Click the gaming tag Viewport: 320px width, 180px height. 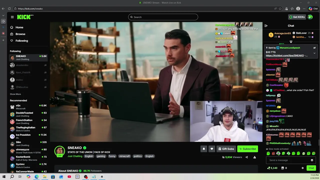point(101,156)
